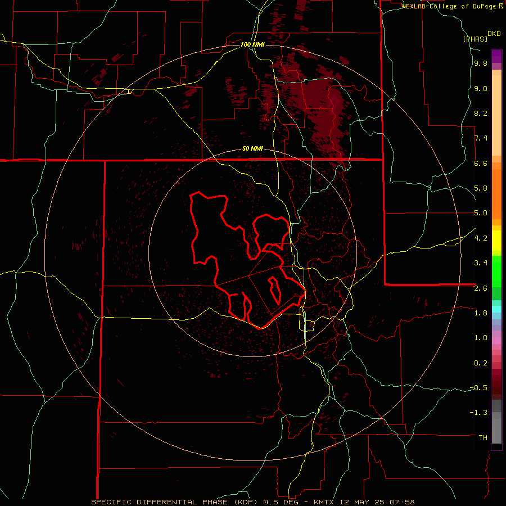Click the 9.8 scale value
The image size is (506, 506).
pos(481,64)
